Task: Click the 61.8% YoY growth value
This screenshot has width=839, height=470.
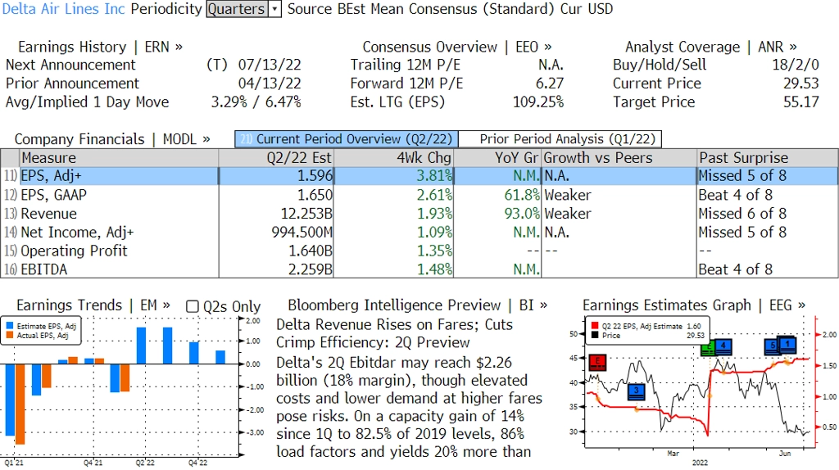Action: pyautogui.click(x=522, y=195)
